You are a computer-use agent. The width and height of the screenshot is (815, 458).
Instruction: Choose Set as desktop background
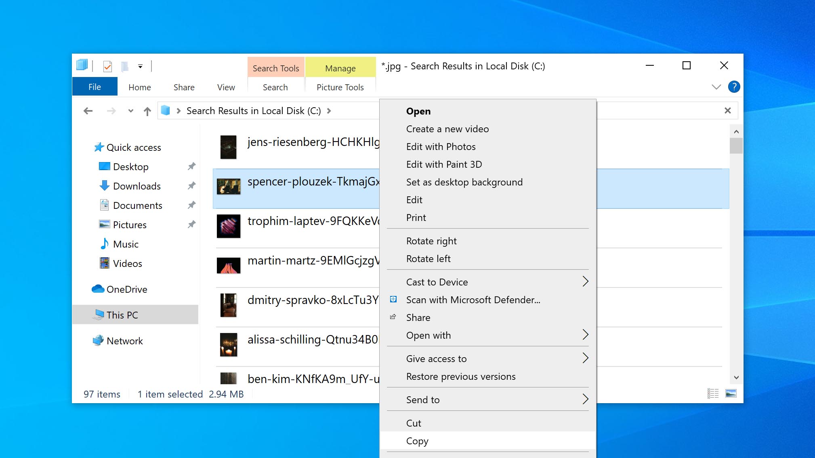click(464, 182)
